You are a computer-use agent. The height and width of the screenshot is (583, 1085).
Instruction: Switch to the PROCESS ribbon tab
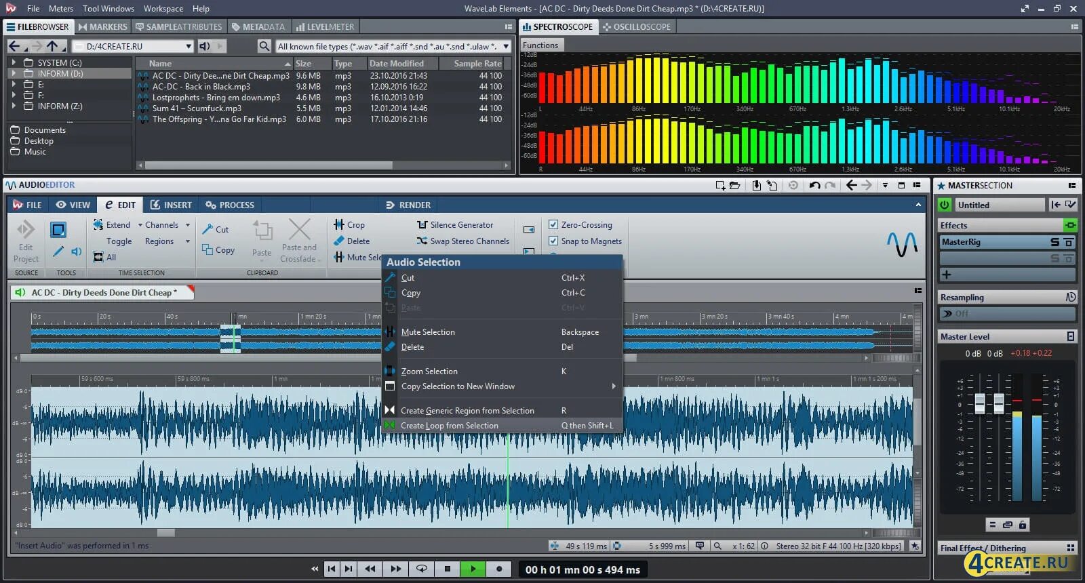coord(230,205)
